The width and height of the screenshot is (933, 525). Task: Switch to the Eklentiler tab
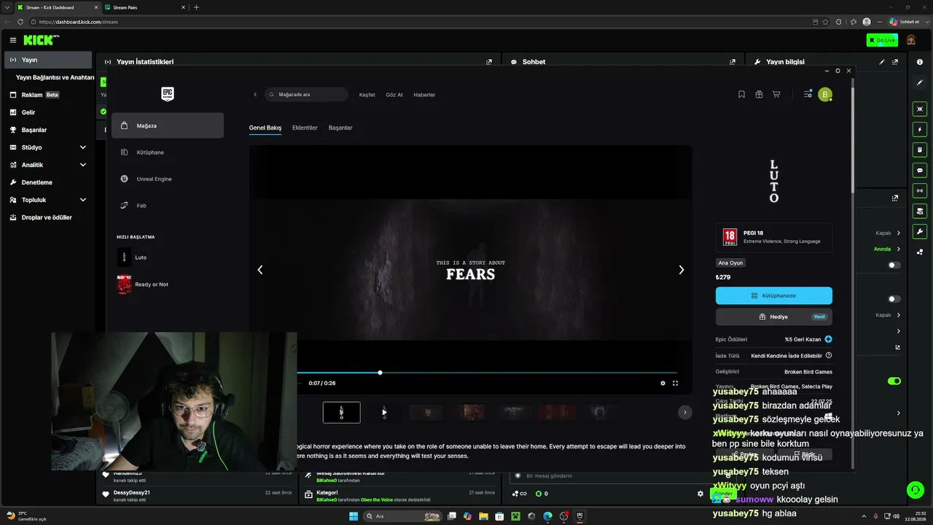pyautogui.click(x=305, y=128)
